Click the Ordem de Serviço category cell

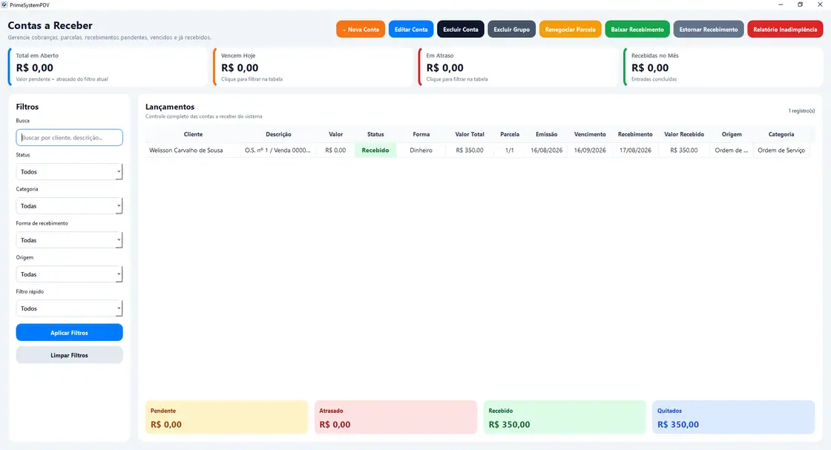click(x=781, y=150)
